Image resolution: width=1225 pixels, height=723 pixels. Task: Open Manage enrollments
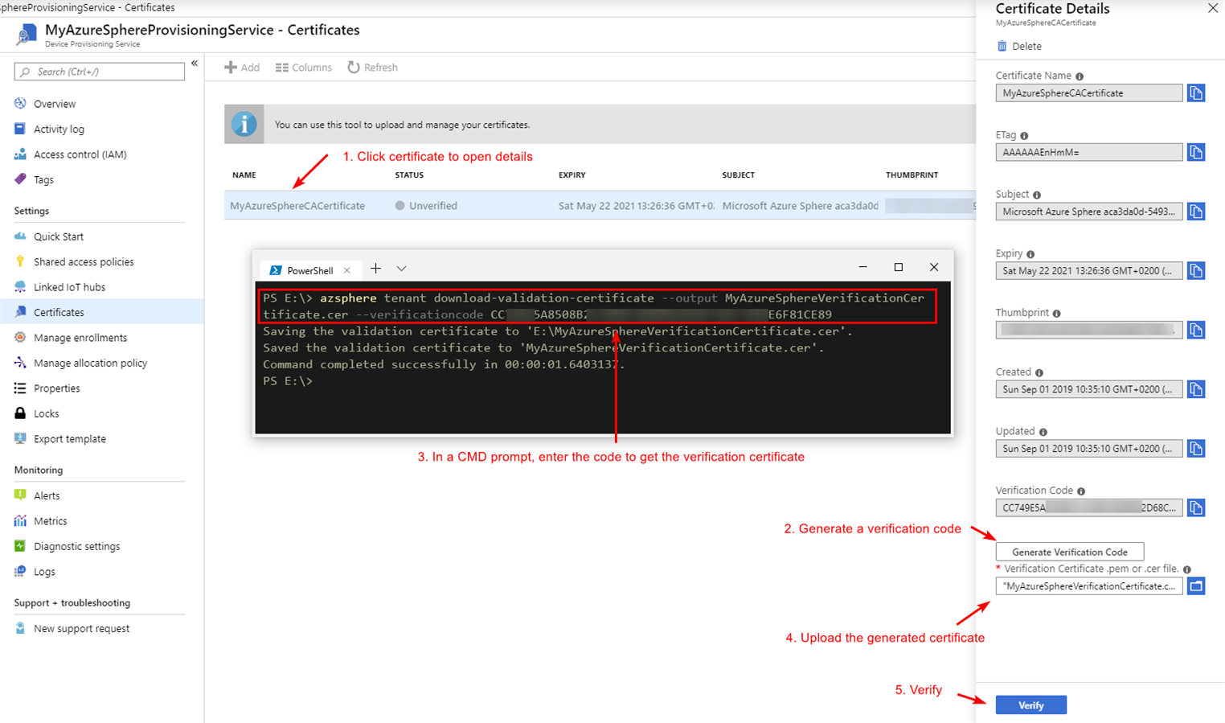80,338
